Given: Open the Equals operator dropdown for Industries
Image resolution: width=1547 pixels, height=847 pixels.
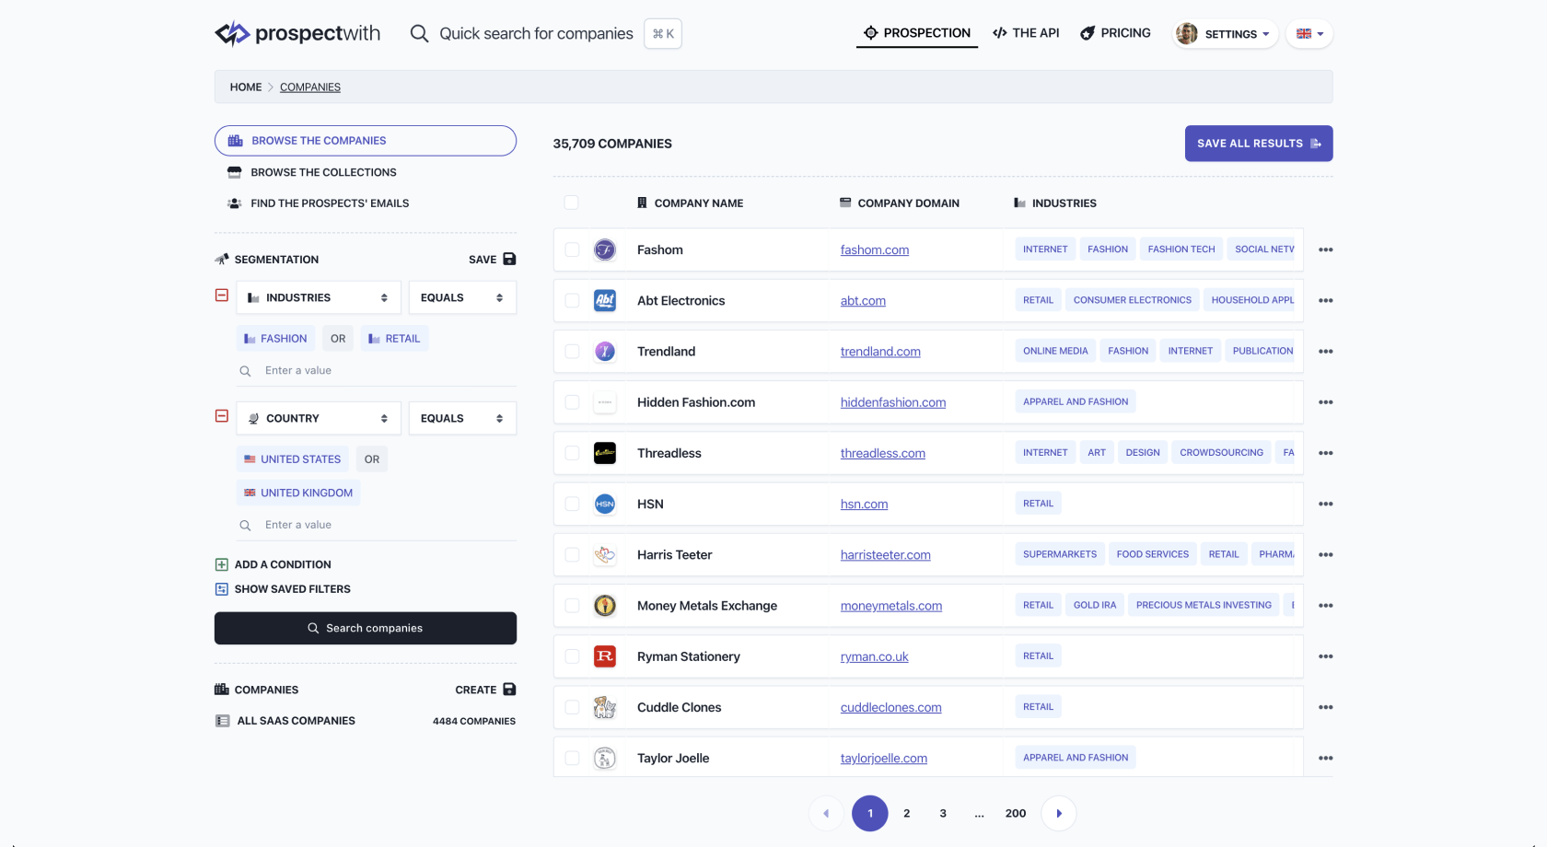Looking at the screenshot, I should (x=462, y=297).
